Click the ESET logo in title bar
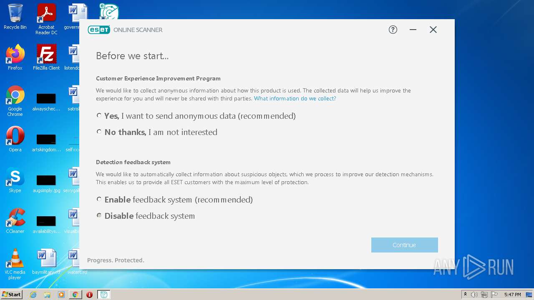This screenshot has height=300, width=534. 99,30
